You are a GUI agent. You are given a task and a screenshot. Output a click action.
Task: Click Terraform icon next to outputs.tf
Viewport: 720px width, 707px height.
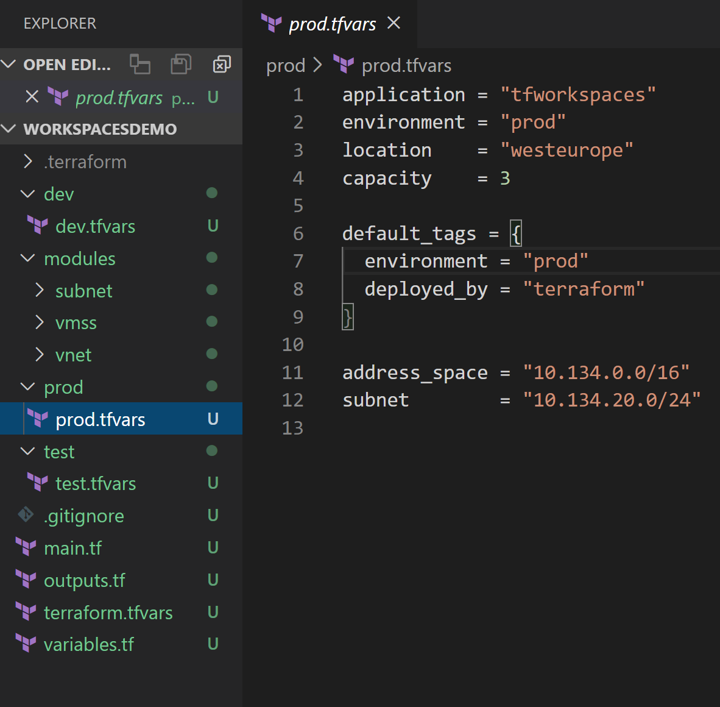coord(26,580)
